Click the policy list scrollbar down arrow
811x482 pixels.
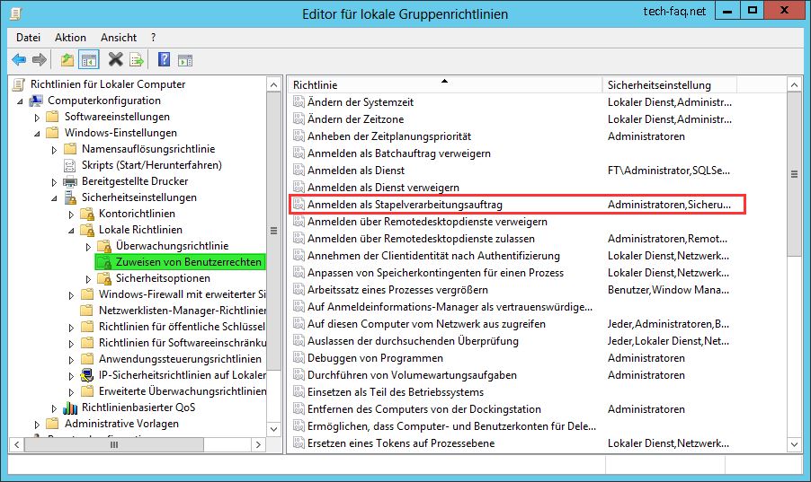tap(794, 443)
